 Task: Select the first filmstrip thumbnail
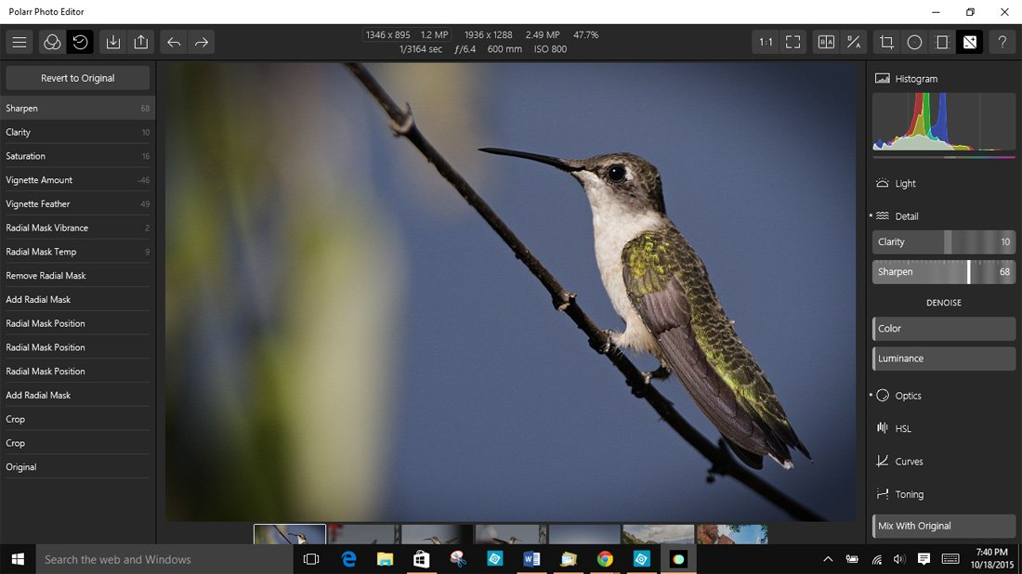pyautogui.click(x=289, y=536)
